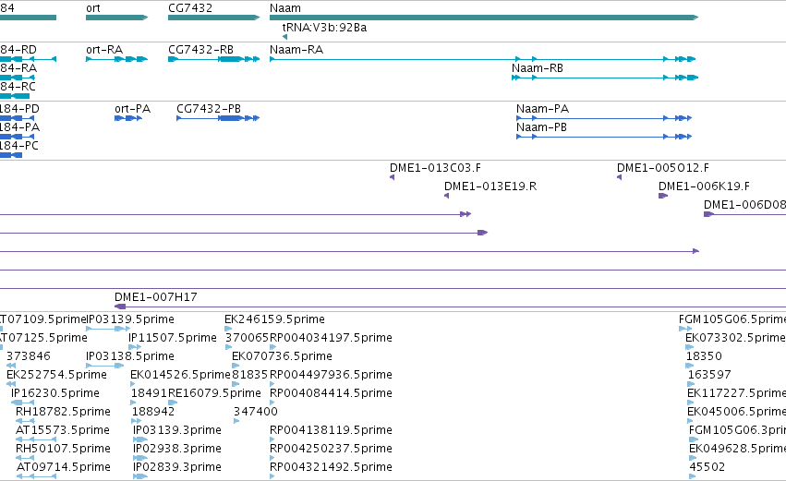Click the DME1-006D08 marker arrow
Image resolution: width=786 pixels, height=481 pixels.
[x=708, y=214]
